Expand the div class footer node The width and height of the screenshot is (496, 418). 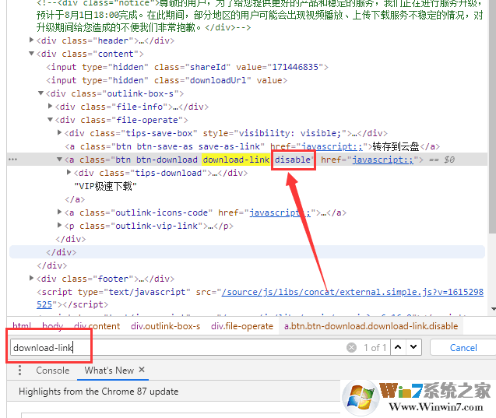coord(32,279)
